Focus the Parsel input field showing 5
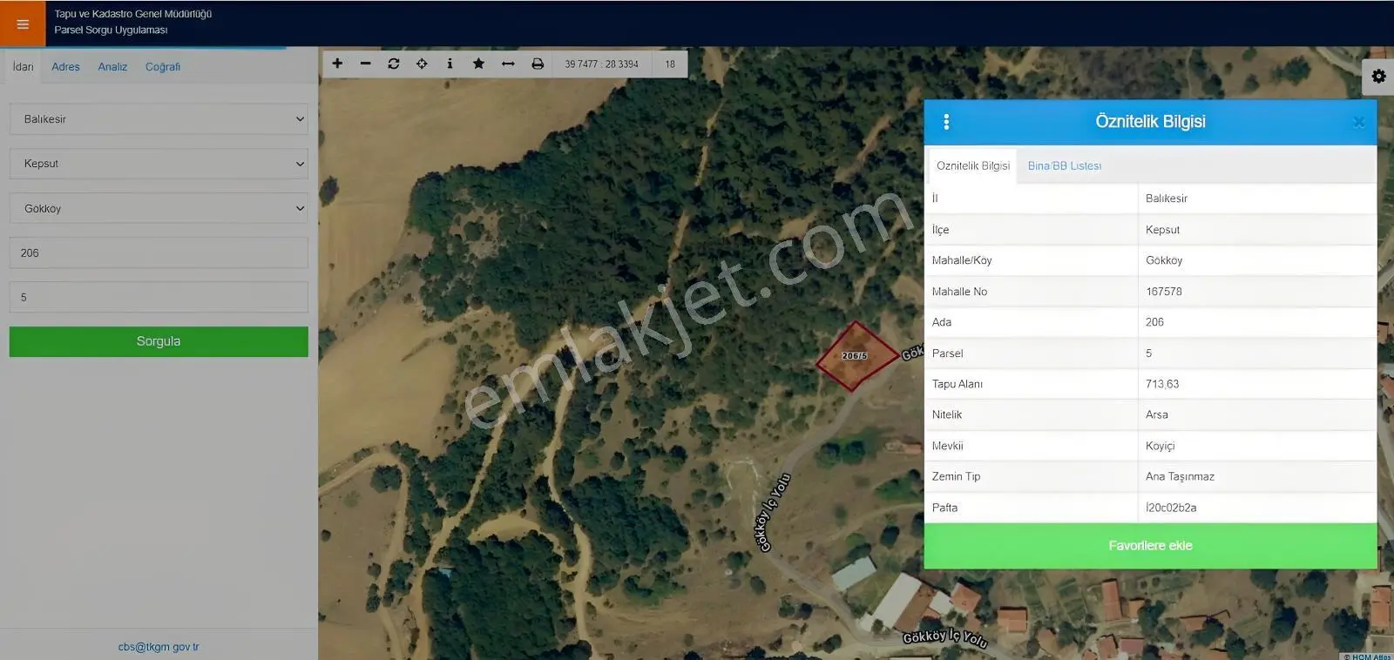The image size is (1394, 660). 159,297
